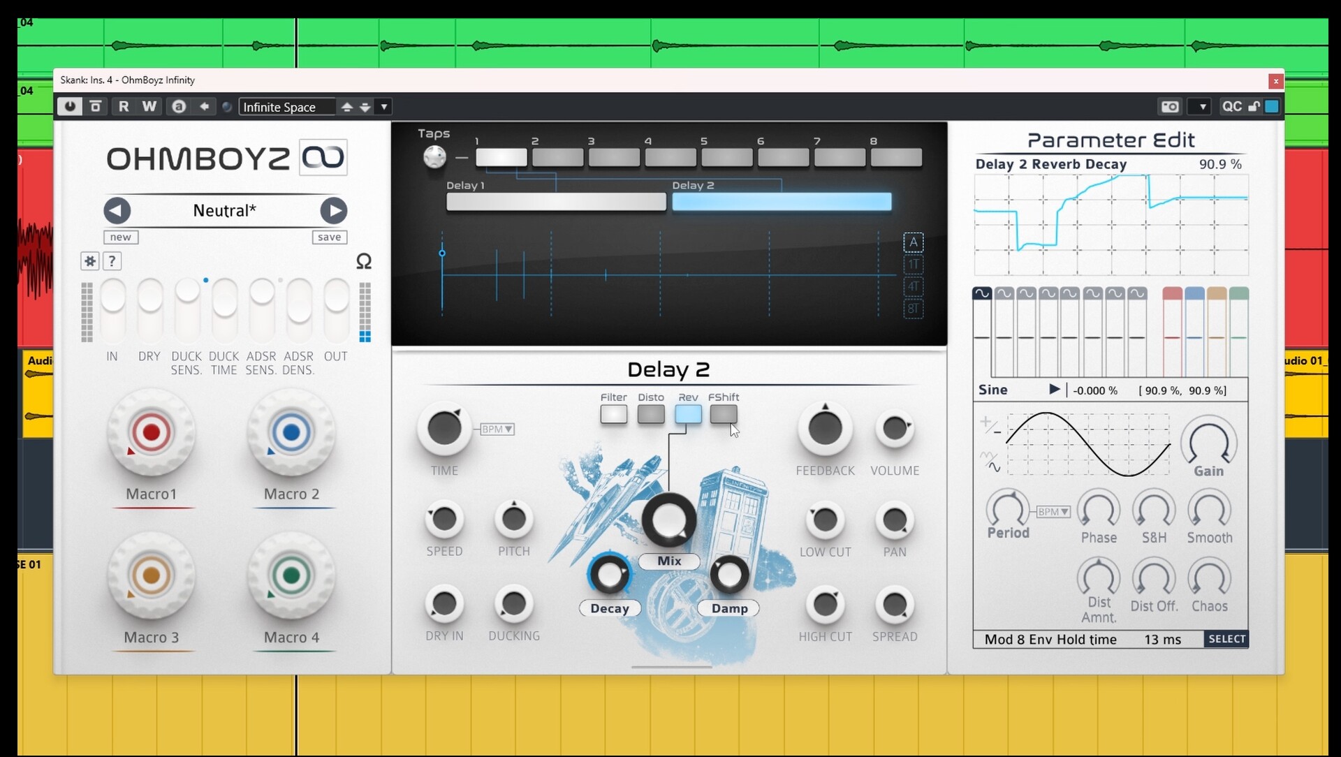Click the S&H knob
Viewport: 1341px width, 757px height.
(1154, 510)
